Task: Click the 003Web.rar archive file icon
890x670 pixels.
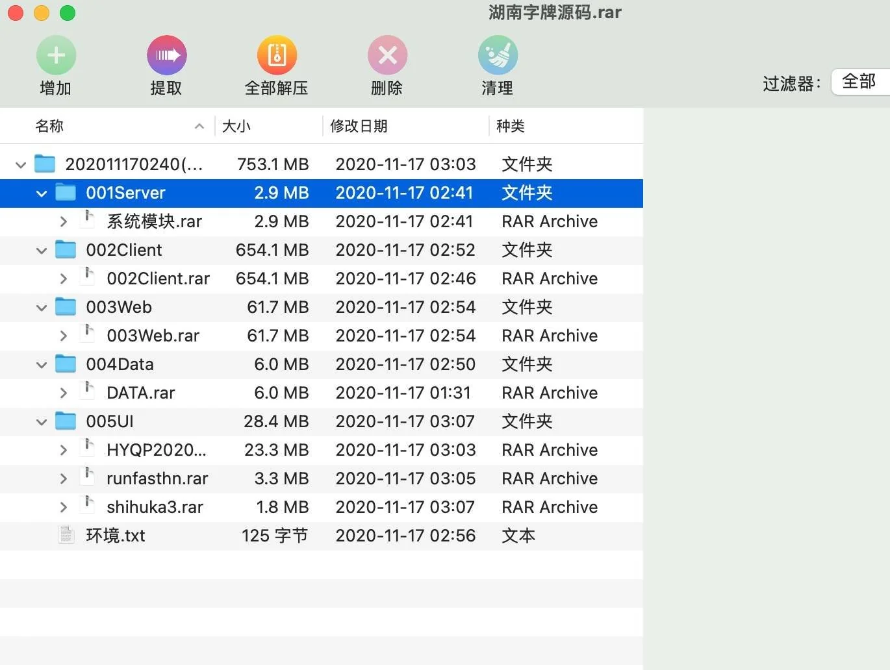Action: (88, 335)
